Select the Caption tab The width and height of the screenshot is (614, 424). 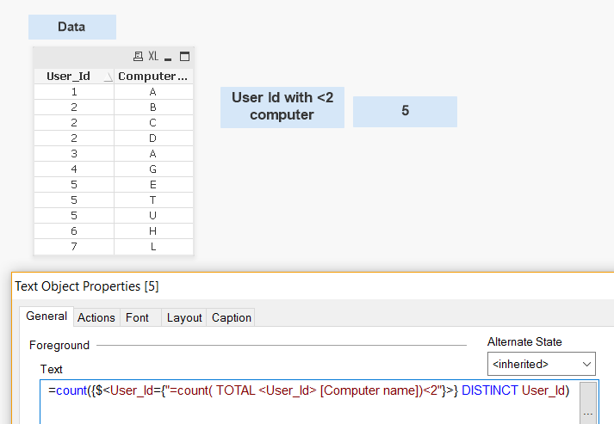232,317
